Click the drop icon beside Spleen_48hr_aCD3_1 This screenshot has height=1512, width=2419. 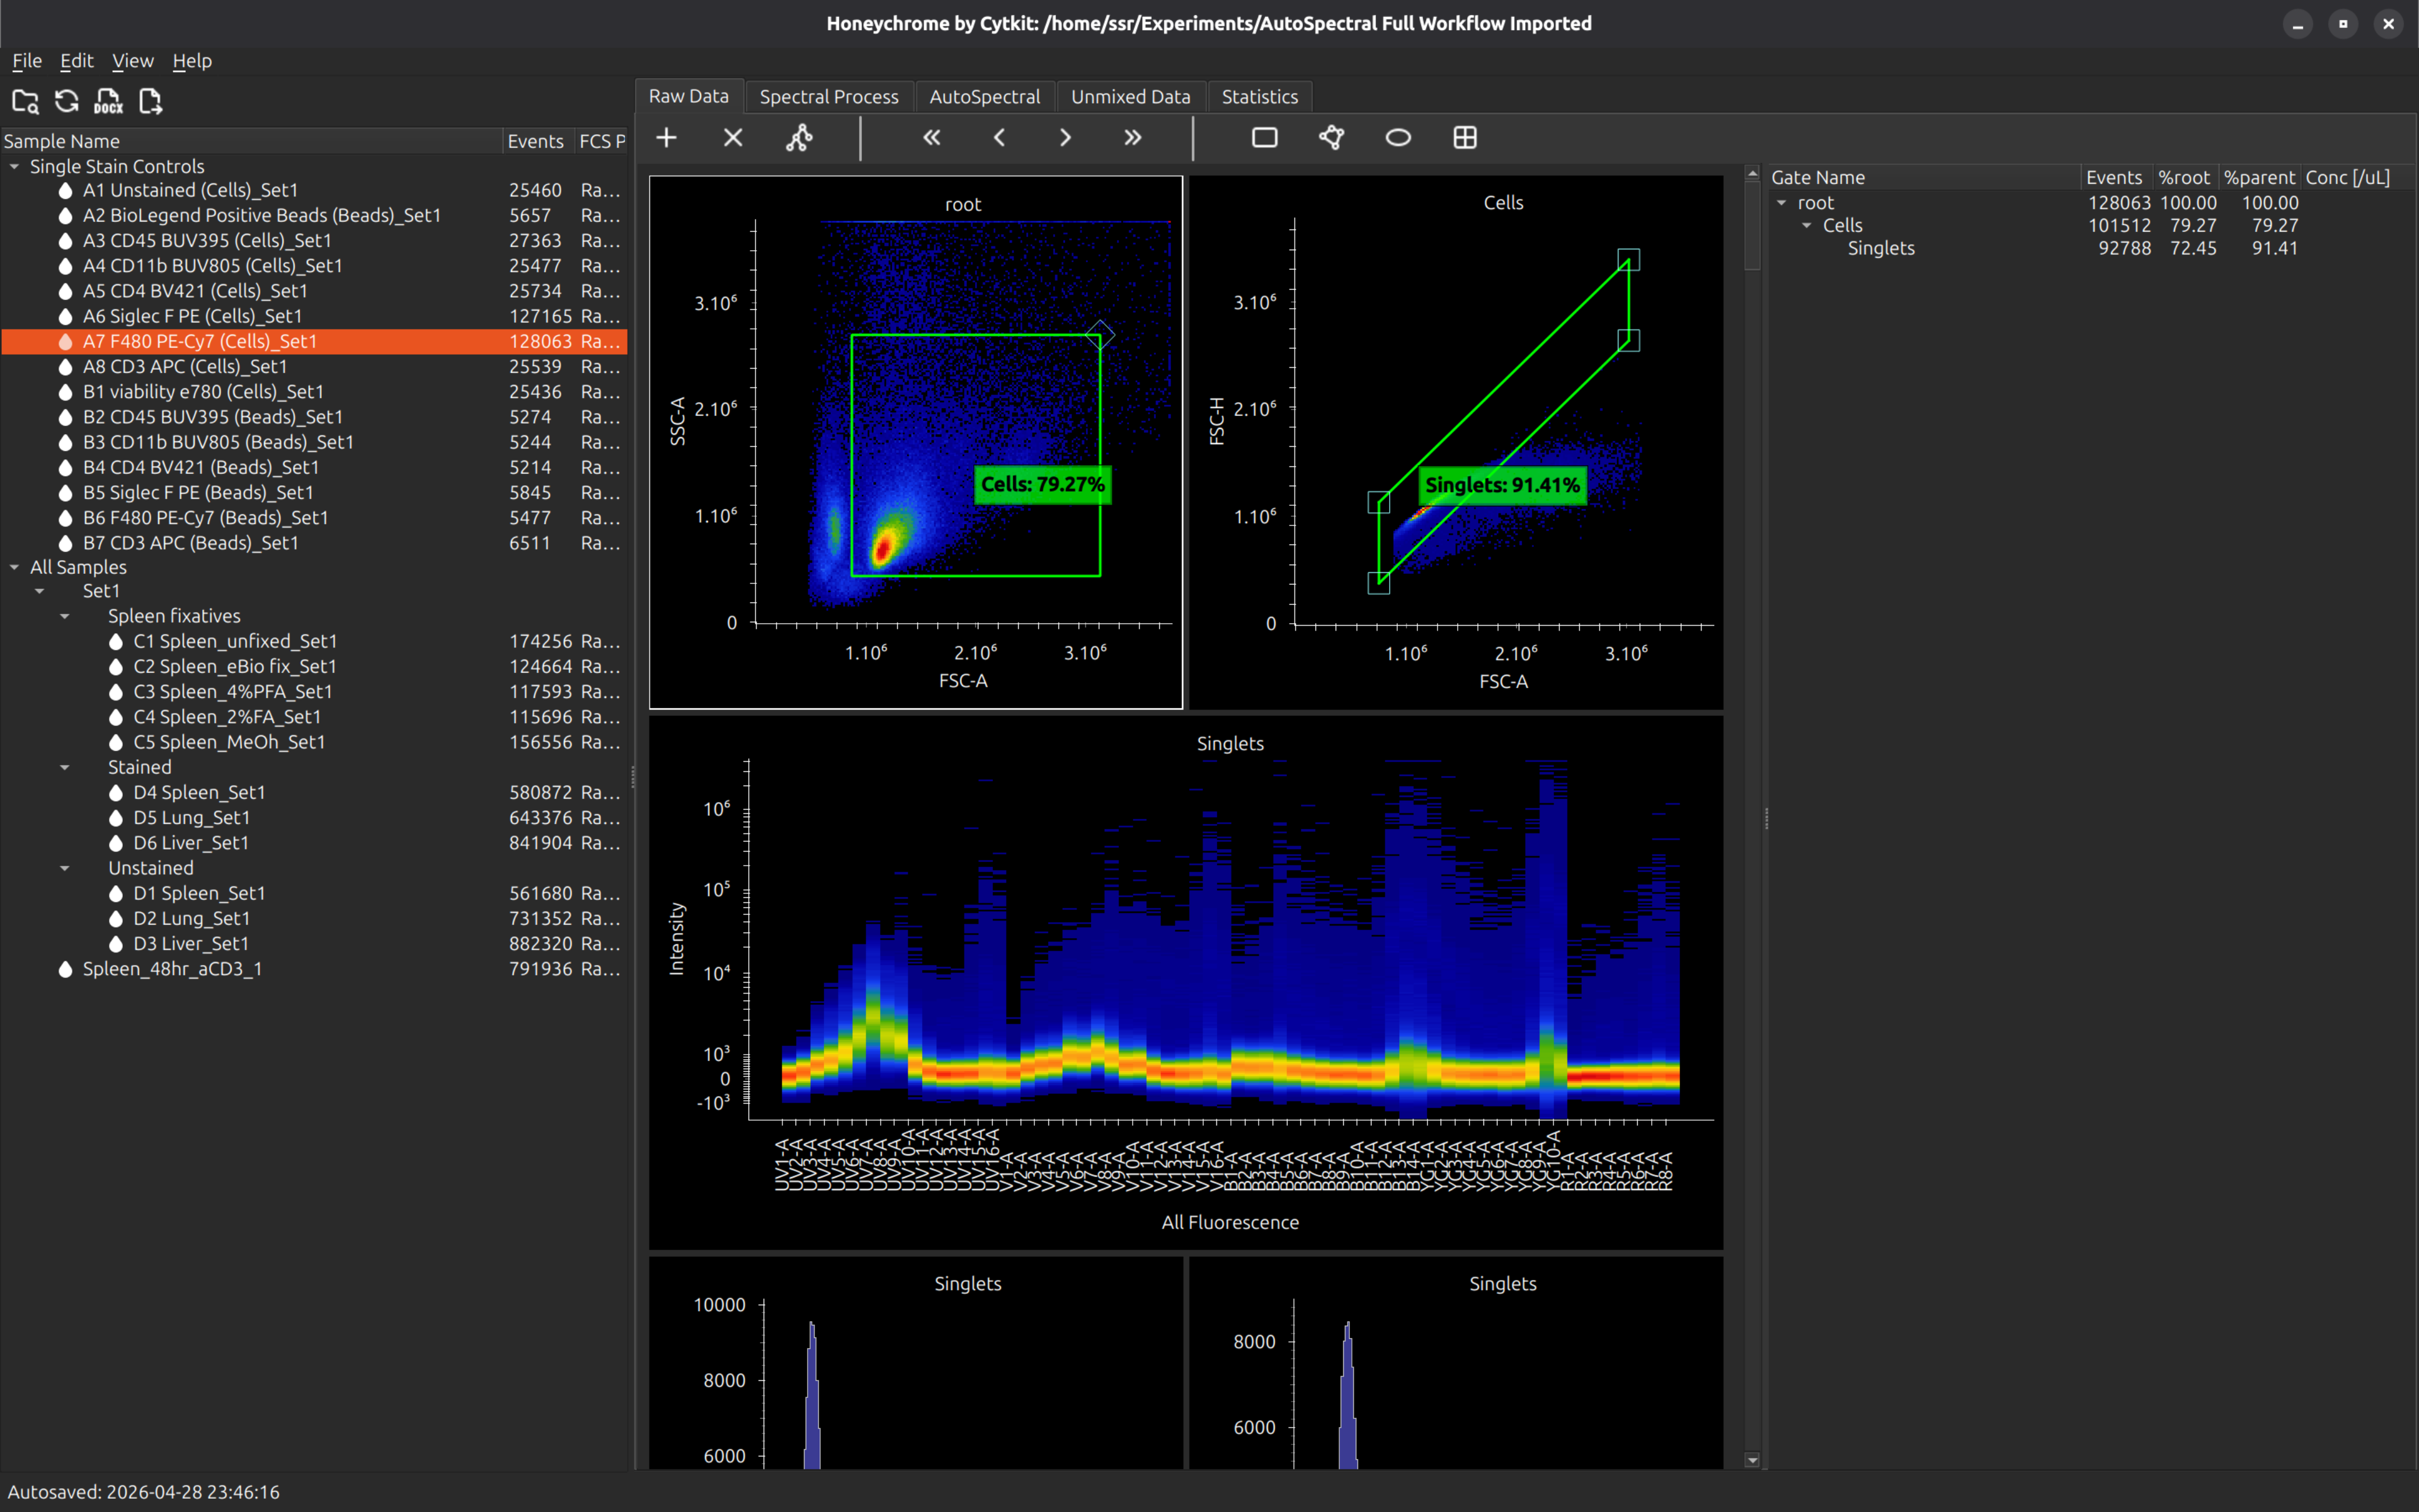tap(65, 969)
